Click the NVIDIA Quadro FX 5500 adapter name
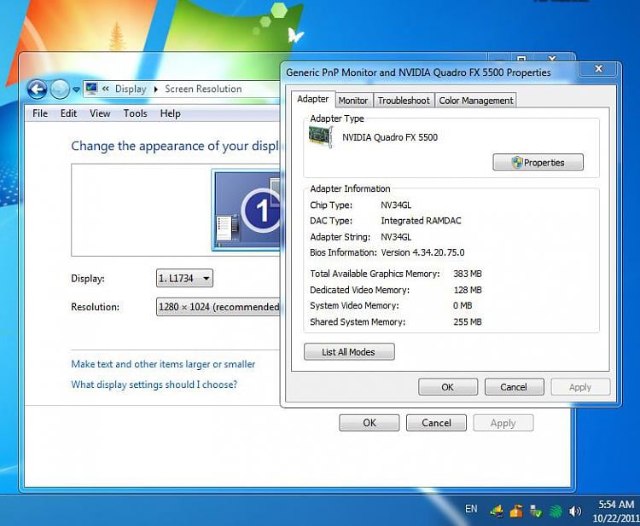 click(390, 137)
